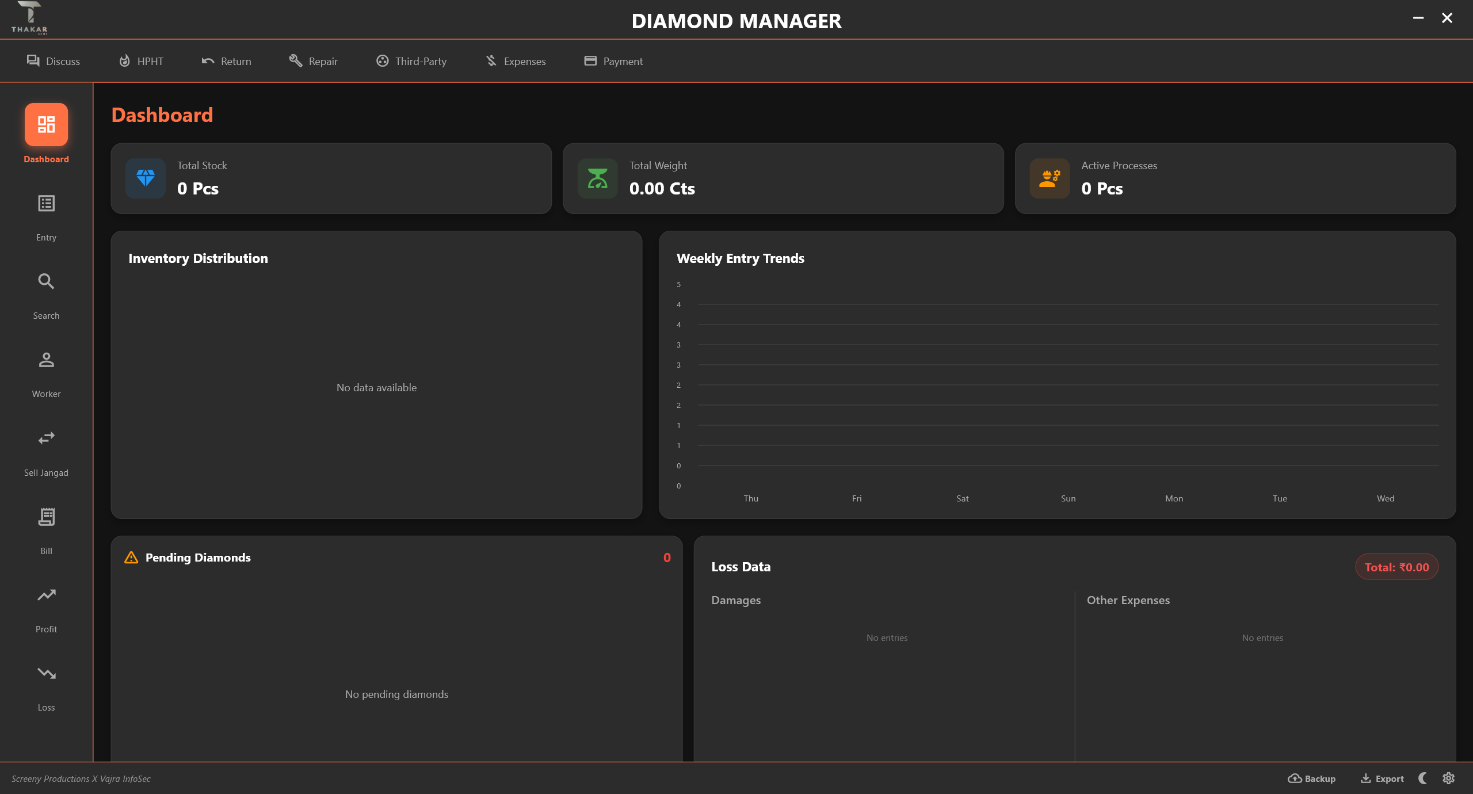Open the Bill receipt icon in sidebar

[46, 517]
